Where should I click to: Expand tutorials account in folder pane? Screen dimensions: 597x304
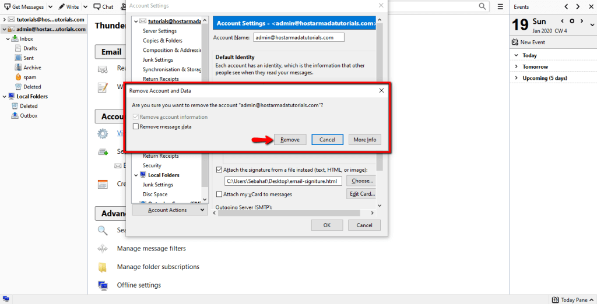click(4, 19)
